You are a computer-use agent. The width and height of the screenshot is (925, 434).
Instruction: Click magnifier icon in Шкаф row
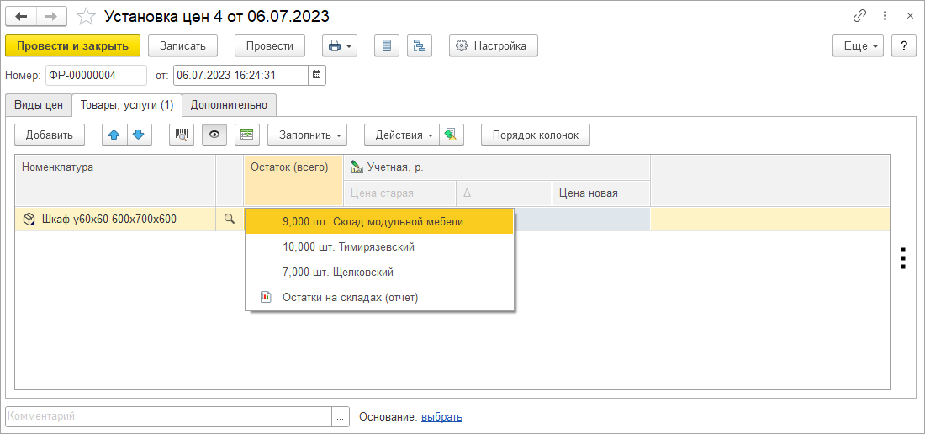click(x=230, y=219)
